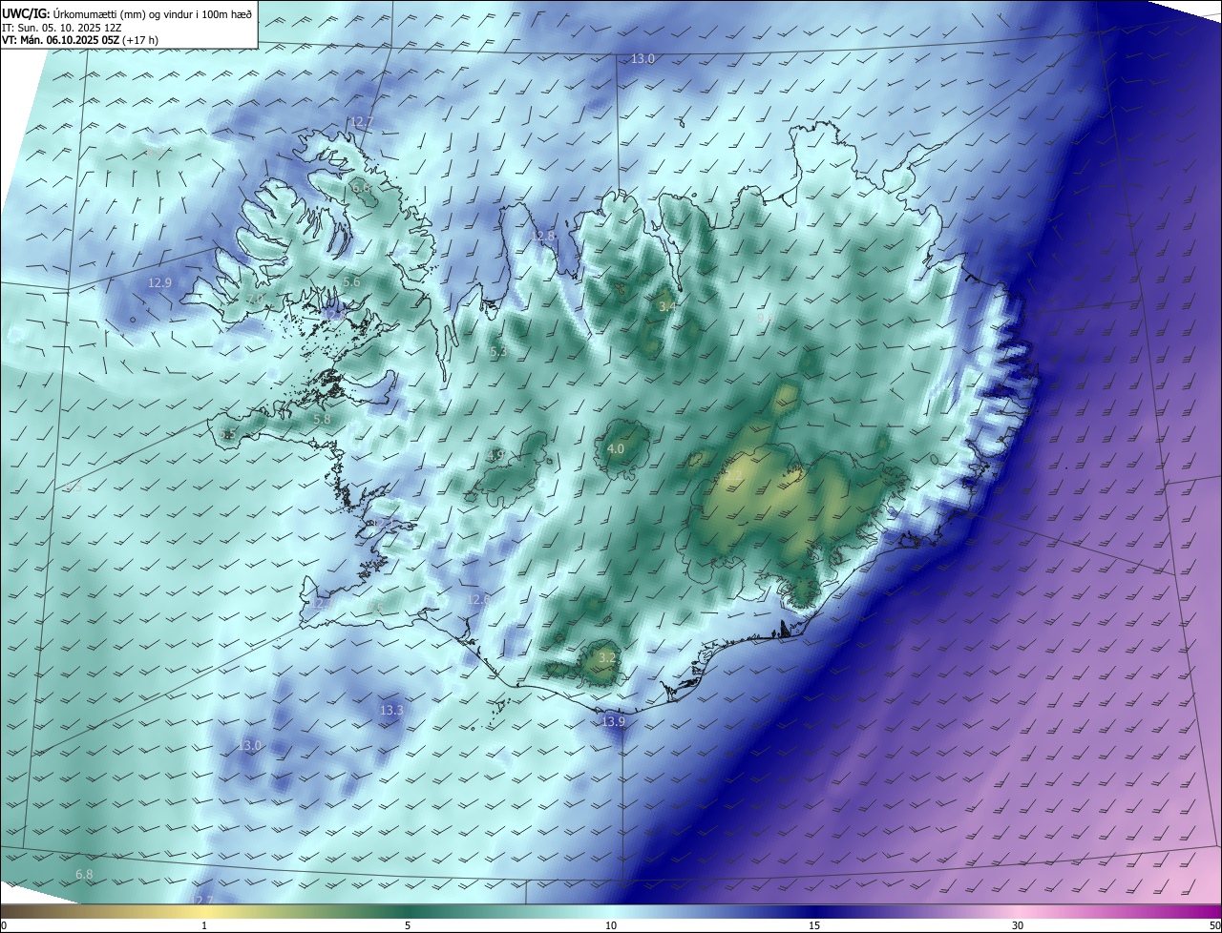Screen dimensions: 1222x933
Task: Click the 'UWC/IG: Úrkomumætti (mm)' title line
Action: point(127,13)
